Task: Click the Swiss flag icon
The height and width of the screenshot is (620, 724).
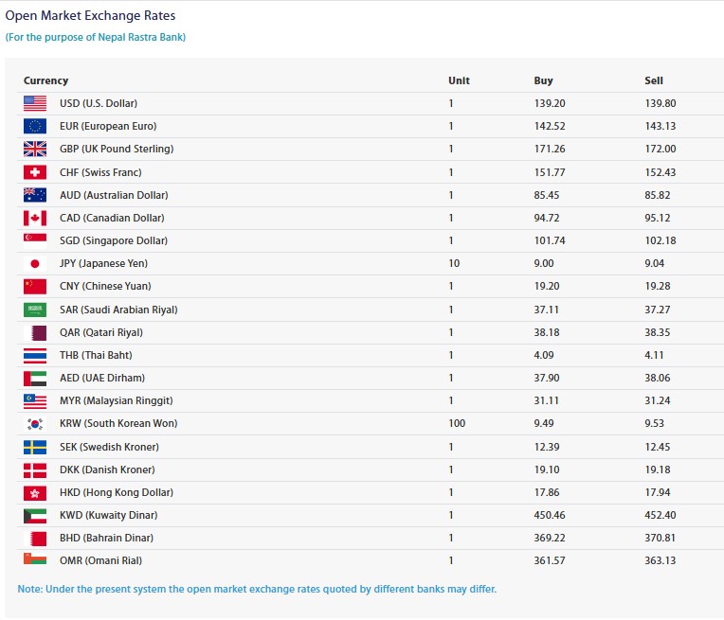Action: (x=34, y=172)
